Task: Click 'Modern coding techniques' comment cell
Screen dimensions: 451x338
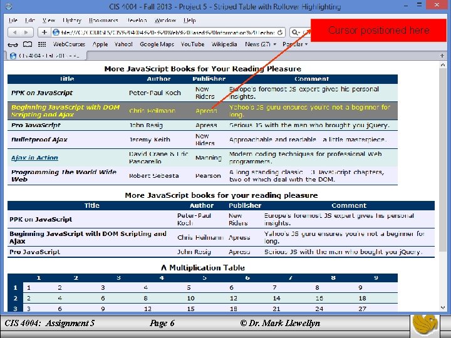Action: (306, 158)
